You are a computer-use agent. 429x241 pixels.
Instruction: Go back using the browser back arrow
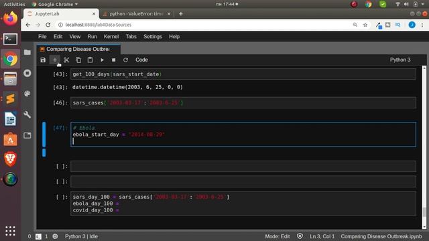(x=28, y=25)
